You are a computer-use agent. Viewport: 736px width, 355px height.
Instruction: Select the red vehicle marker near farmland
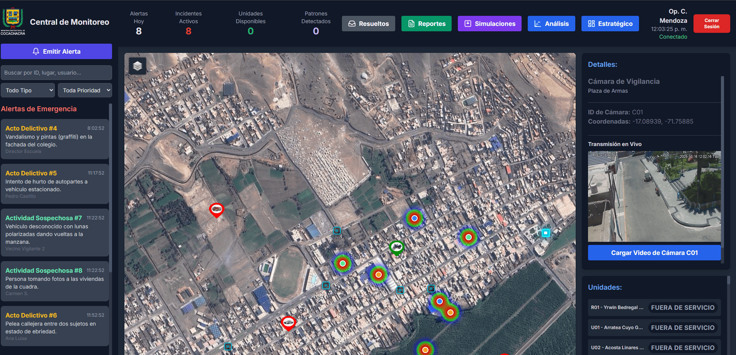pos(216,209)
